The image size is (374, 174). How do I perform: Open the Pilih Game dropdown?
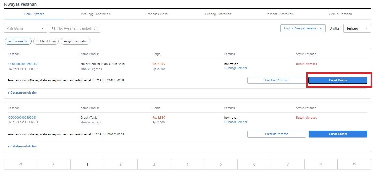25,29
